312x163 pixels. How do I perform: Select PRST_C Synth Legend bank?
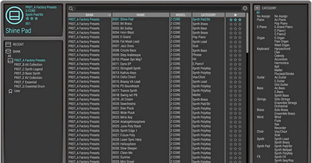pos(28,69)
